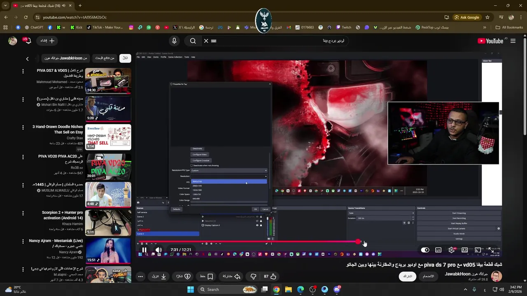Open 3 Hand-Drawn Doodle Niches thumbnail
Screen dimensions: 527x296
[x=108, y=137]
